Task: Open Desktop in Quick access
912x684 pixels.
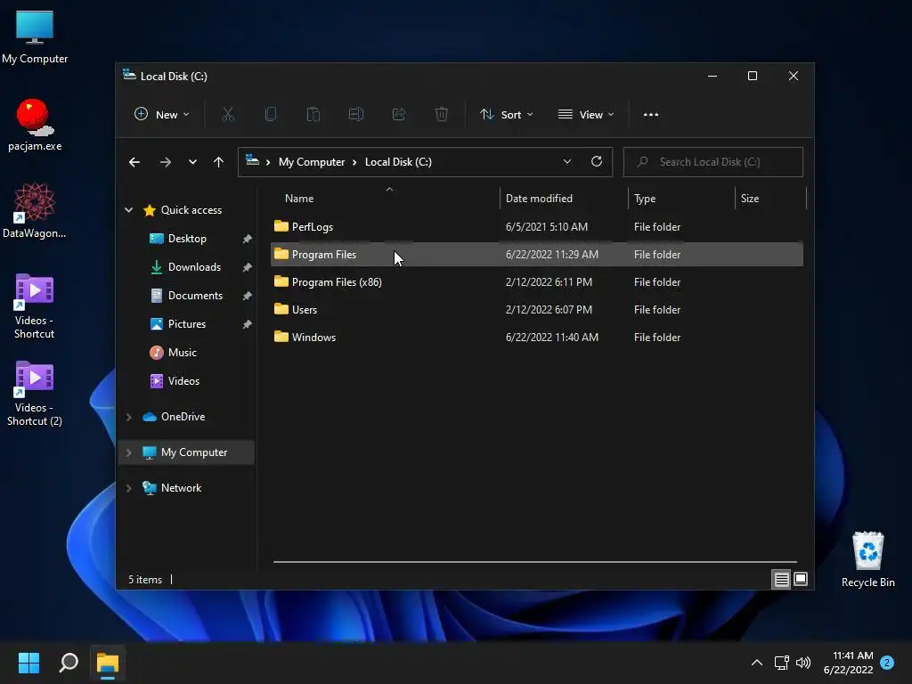Action: tap(187, 239)
